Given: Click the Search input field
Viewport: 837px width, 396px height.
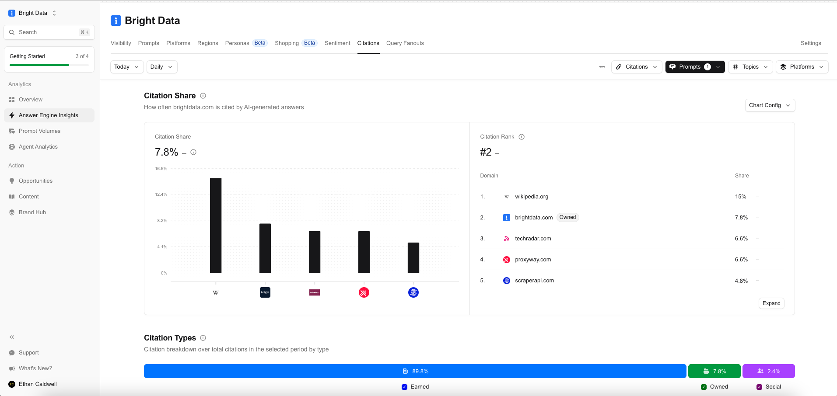Looking at the screenshot, I should (x=49, y=32).
